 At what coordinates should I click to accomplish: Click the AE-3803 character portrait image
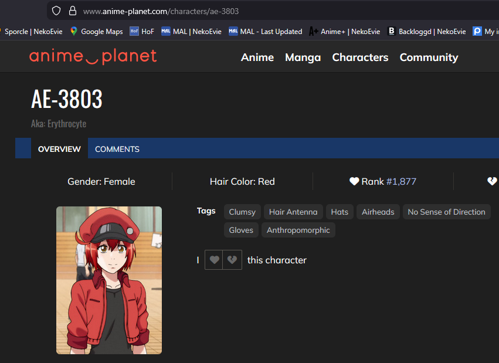tap(109, 280)
